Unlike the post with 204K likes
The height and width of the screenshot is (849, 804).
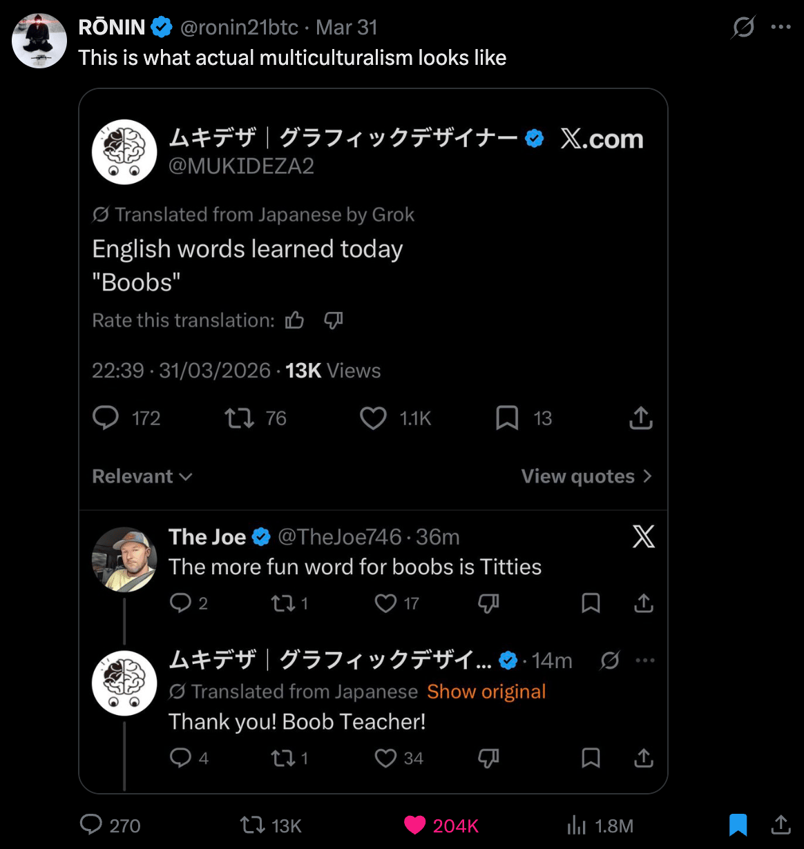[414, 826]
